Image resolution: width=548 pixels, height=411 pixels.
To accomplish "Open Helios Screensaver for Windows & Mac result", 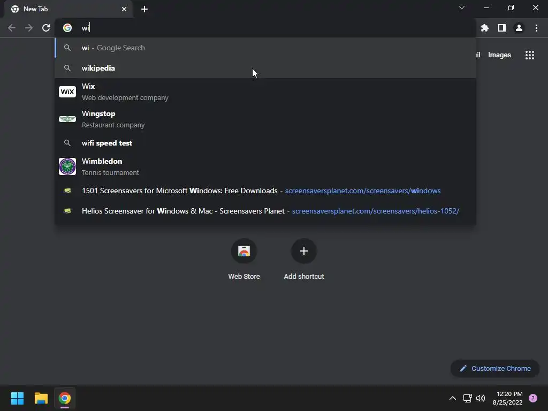I will click(x=265, y=211).
